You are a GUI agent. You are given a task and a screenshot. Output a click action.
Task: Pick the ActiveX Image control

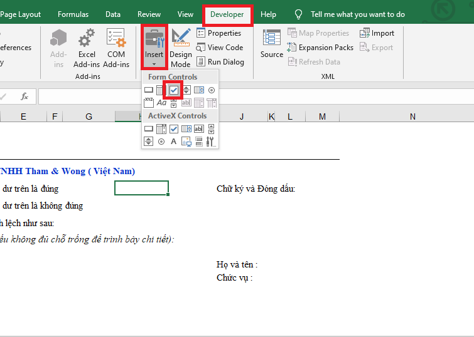click(x=186, y=142)
